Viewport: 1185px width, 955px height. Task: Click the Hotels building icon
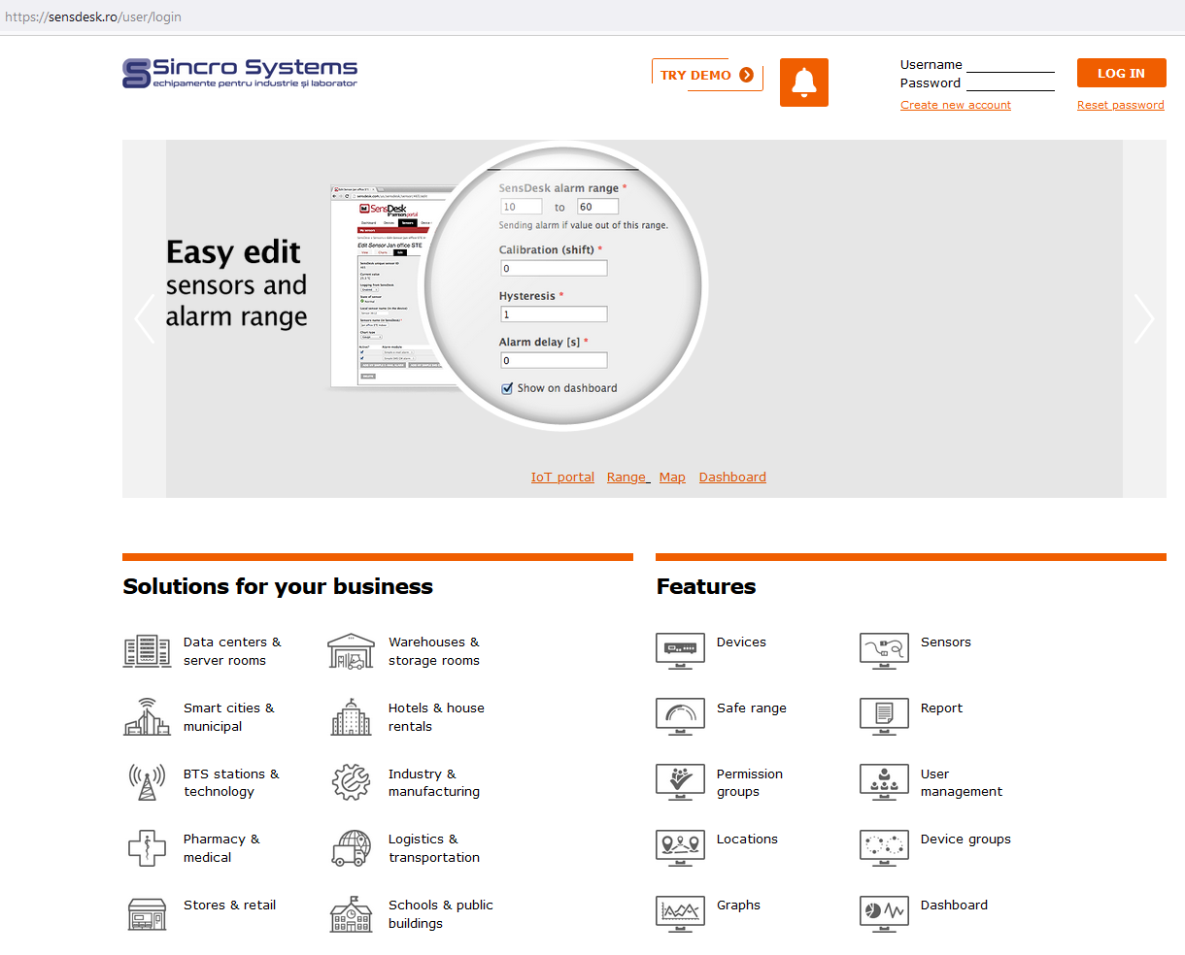click(x=351, y=716)
